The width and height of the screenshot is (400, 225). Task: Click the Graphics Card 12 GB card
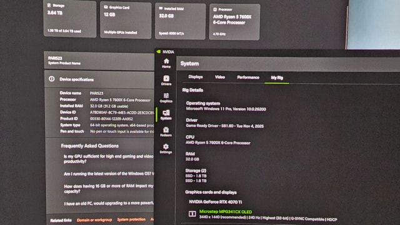(x=126, y=20)
